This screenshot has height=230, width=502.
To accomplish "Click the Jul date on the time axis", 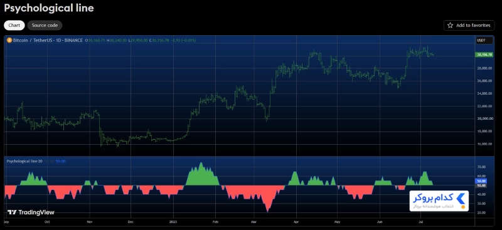I will tap(420, 221).
